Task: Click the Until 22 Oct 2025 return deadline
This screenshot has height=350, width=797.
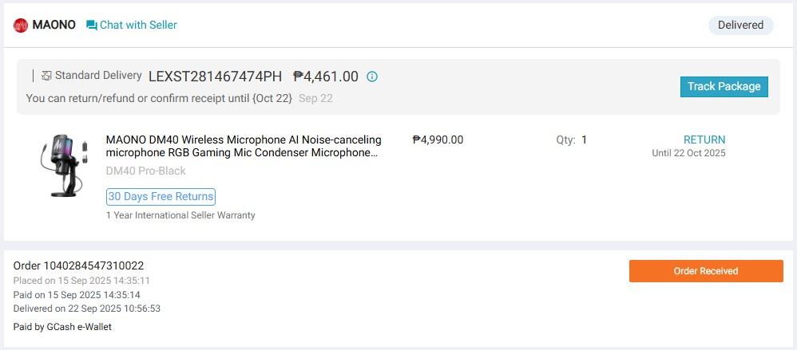Action: coord(688,153)
